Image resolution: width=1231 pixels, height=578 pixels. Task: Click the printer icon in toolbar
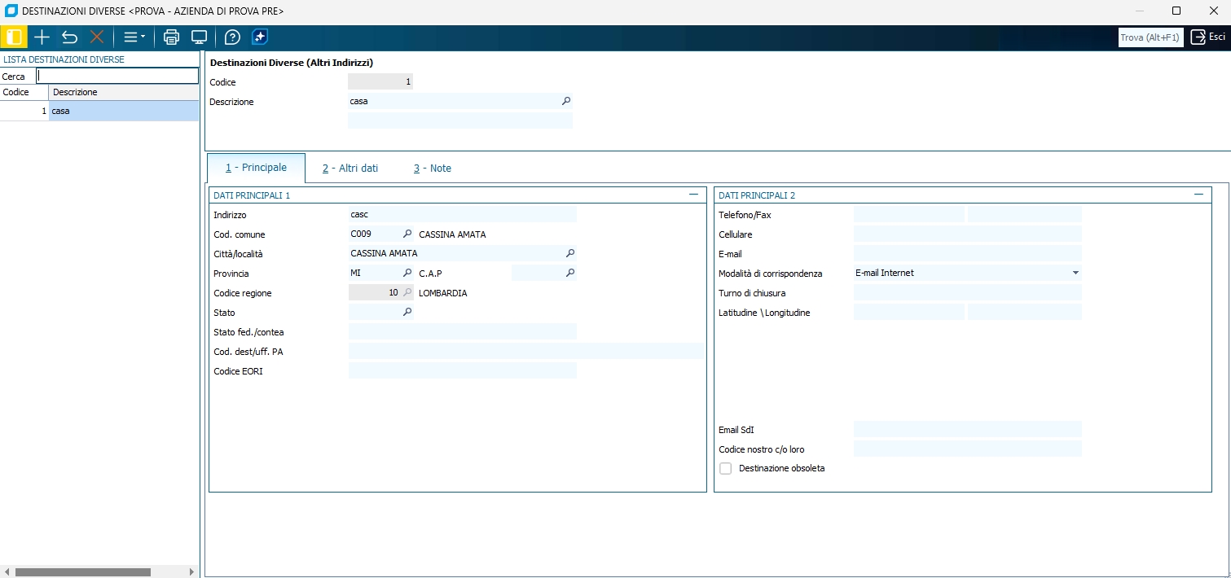(171, 37)
